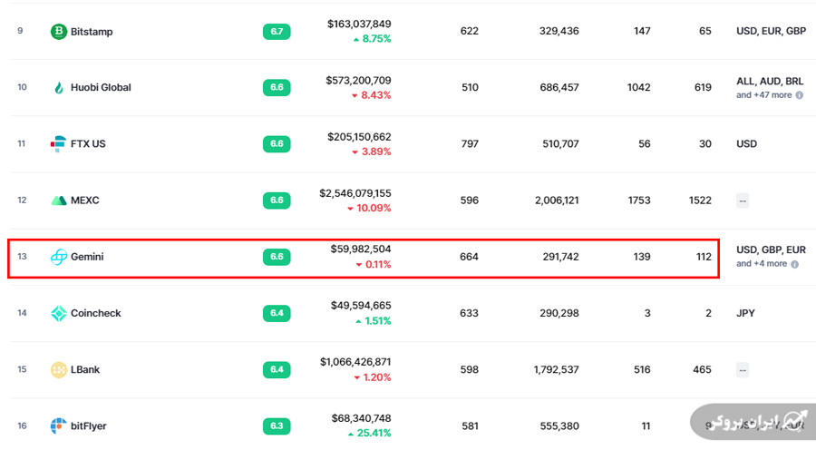Click rank number 13 cell

(22, 257)
